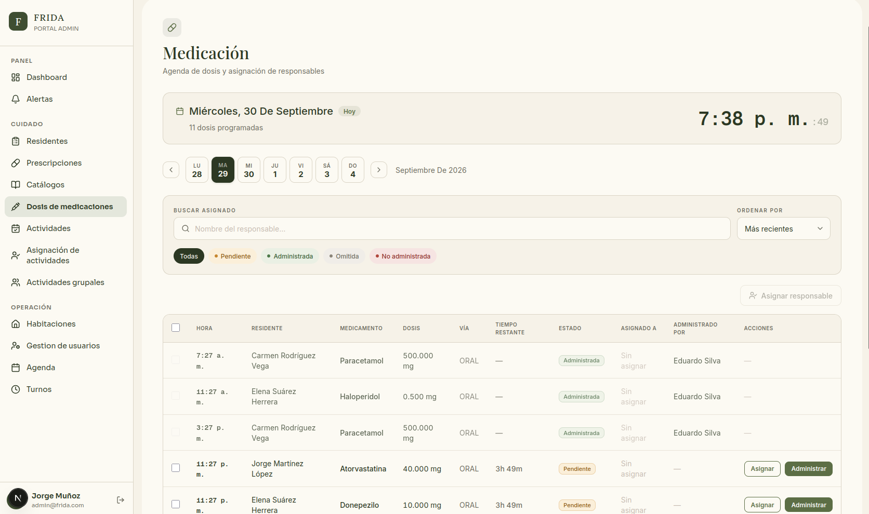Click Asignar for the Atorvastatina dose
Screen dimensions: 869x514
pyautogui.click(x=762, y=469)
